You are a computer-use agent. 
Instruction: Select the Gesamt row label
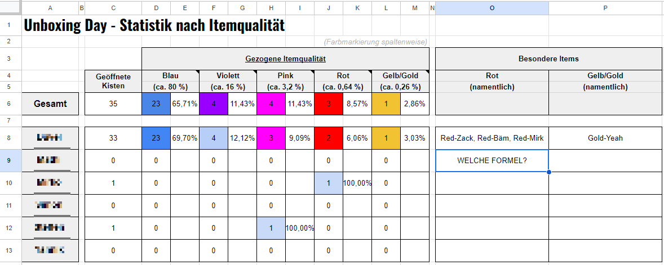click(50, 104)
